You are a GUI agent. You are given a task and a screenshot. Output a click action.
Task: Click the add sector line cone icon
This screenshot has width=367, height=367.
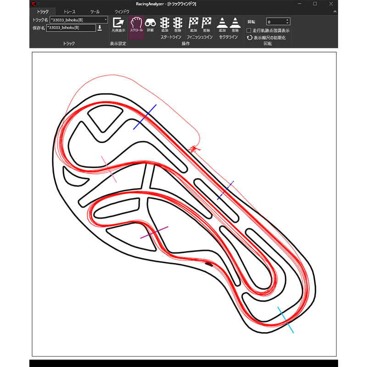[222, 24]
